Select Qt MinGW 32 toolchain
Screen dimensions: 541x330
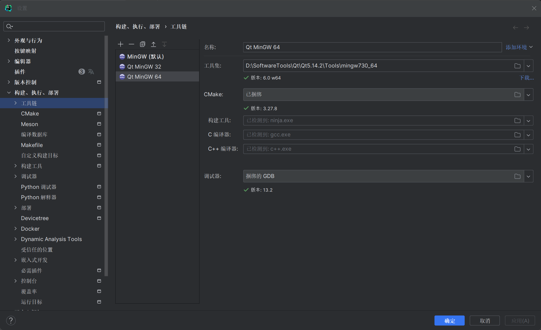click(157, 67)
